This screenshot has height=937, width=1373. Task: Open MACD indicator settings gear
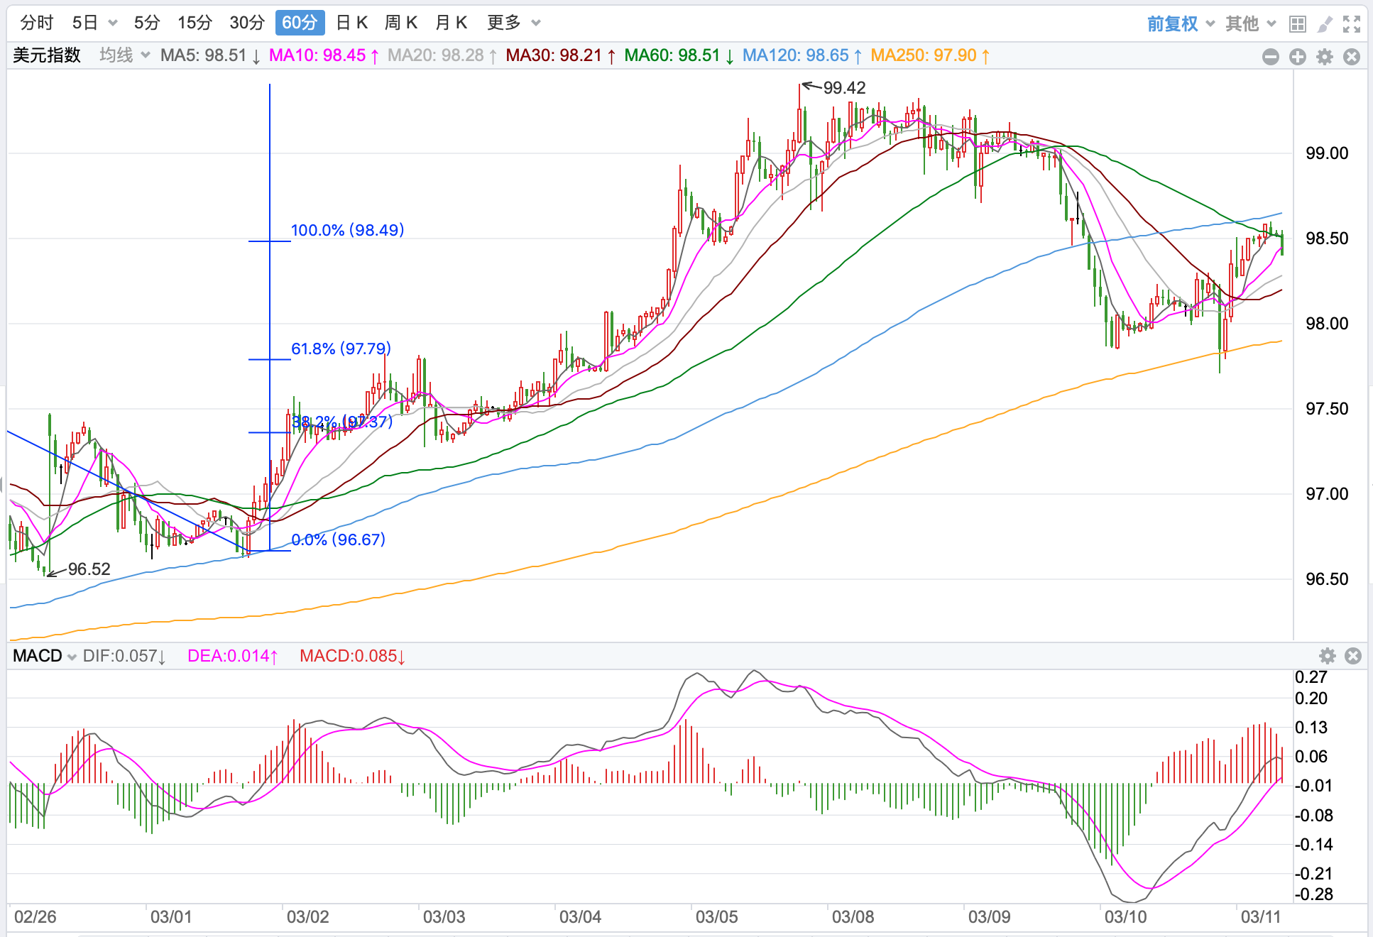[1327, 656]
